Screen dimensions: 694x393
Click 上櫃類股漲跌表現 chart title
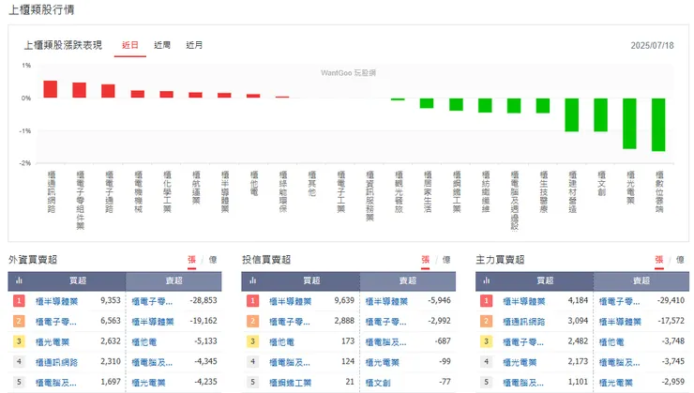63,45
